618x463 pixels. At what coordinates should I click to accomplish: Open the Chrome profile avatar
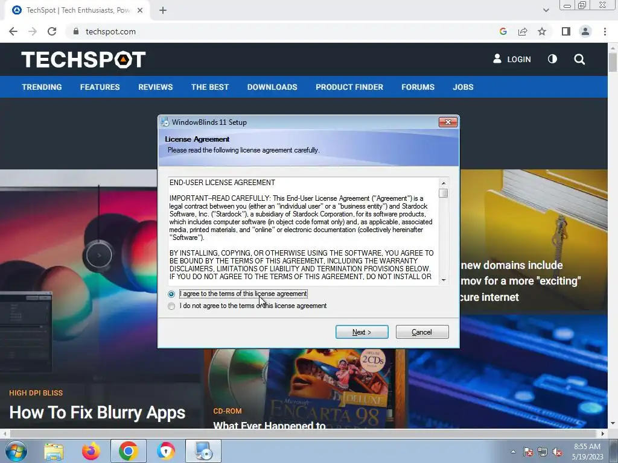[x=585, y=31]
